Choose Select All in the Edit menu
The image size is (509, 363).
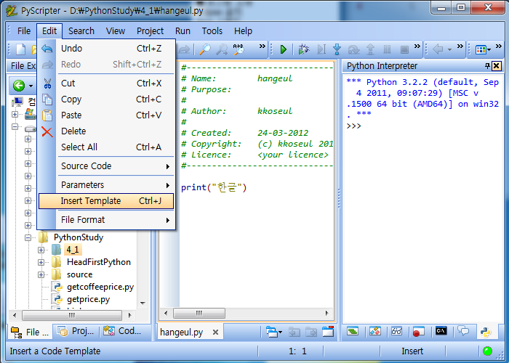[x=106, y=147]
